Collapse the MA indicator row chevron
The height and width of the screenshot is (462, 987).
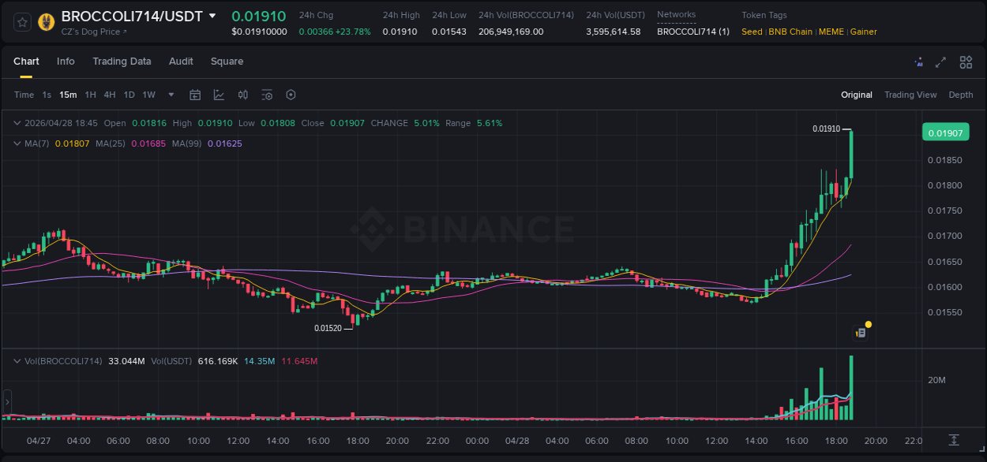click(16, 143)
